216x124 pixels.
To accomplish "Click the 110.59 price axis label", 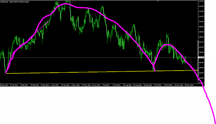I will coord(201,22).
